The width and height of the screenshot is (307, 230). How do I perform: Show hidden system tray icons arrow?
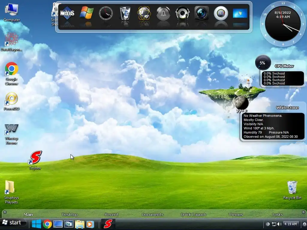[x=268, y=224]
